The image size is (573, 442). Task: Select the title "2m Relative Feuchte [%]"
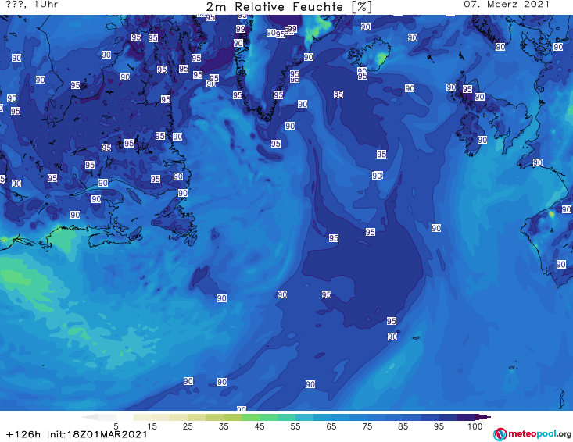[288, 7]
